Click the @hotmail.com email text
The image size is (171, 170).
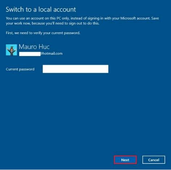(x=51, y=54)
